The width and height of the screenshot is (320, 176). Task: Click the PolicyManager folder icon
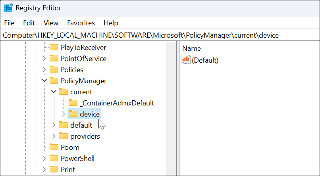tap(54, 81)
